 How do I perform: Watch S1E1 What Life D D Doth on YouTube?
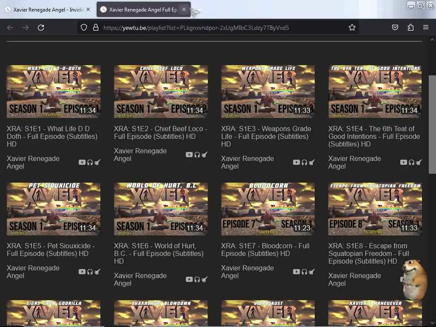coord(82,162)
